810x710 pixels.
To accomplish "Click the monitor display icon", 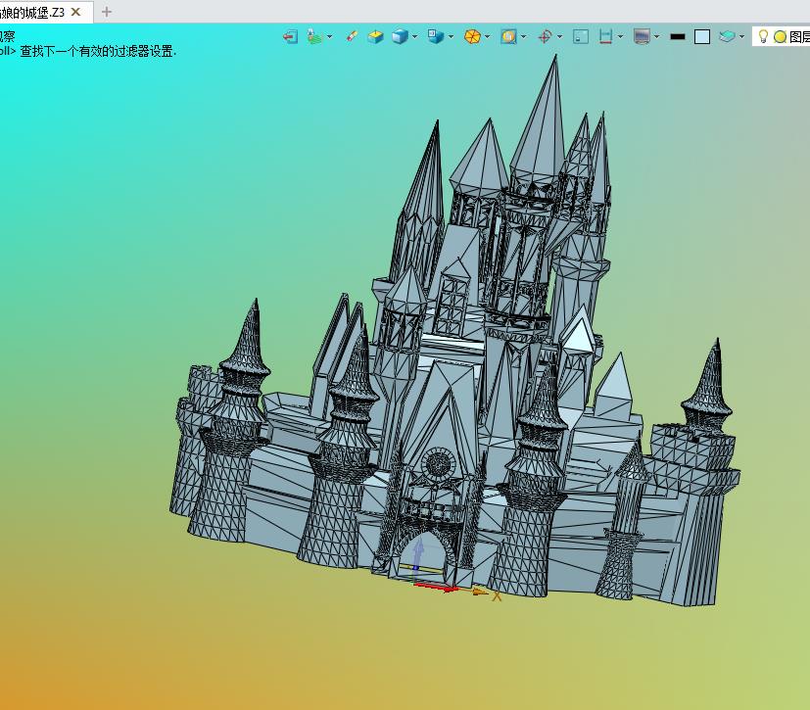I will (642, 36).
